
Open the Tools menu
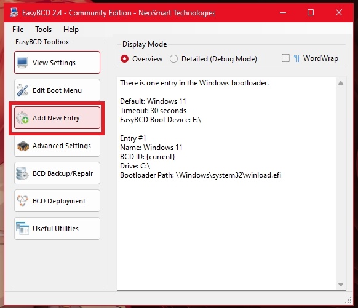coord(44,30)
